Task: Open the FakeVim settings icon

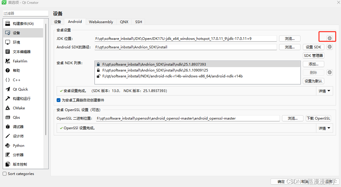Action: coord(8,61)
